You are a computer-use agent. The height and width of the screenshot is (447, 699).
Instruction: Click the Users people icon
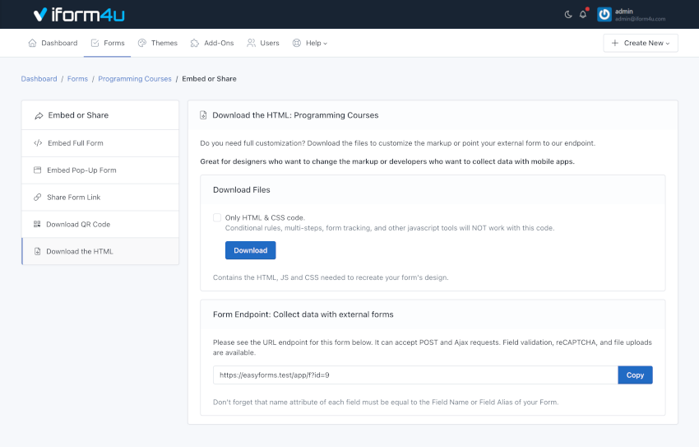pyautogui.click(x=251, y=43)
